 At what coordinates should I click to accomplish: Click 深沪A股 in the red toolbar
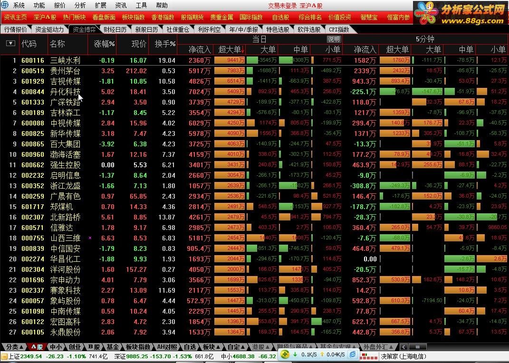tap(45, 17)
